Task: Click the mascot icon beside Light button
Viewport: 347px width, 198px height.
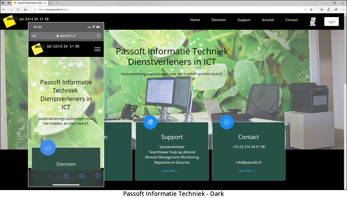Action: pos(313,21)
